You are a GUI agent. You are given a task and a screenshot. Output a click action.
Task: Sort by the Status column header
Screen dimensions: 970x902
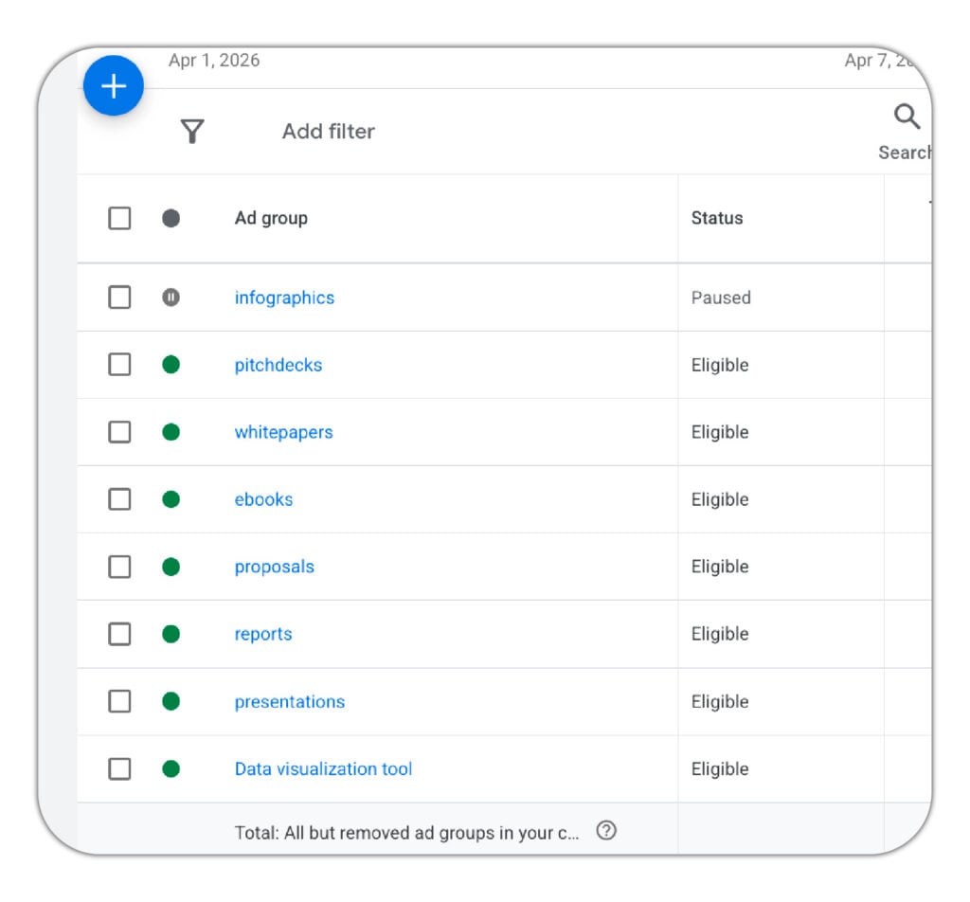coord(717,218)
